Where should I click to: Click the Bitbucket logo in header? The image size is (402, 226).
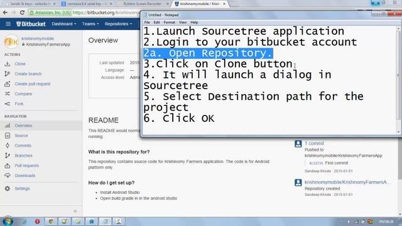pos(31,24)
